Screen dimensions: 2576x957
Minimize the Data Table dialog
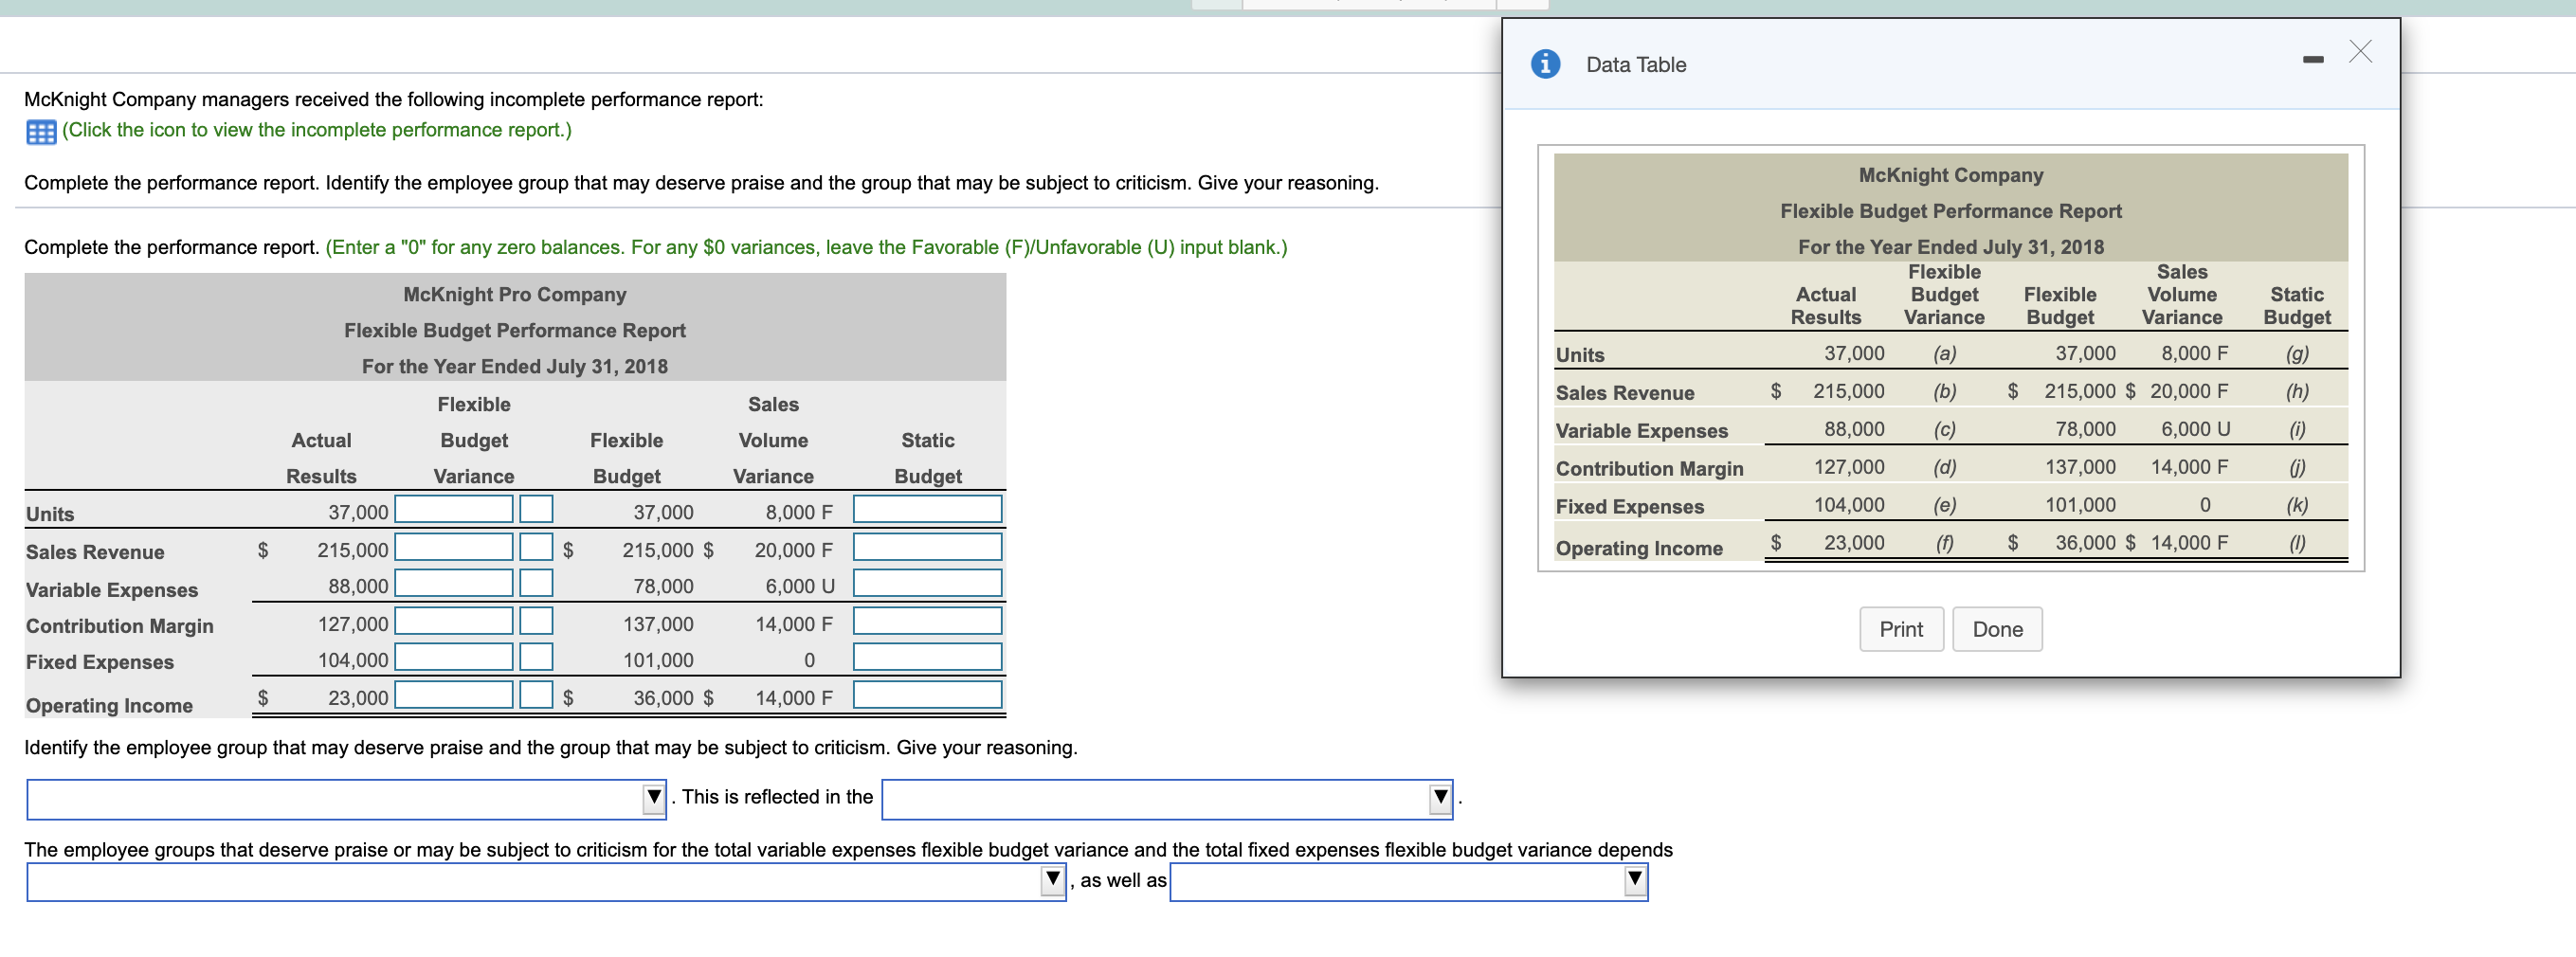click(2312, 60)
